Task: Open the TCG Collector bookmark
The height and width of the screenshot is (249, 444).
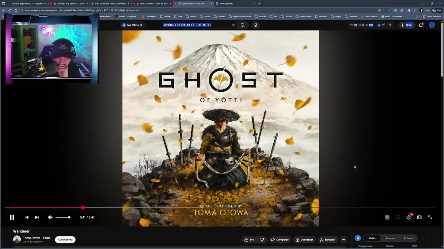Action: [x=369, y=17]
